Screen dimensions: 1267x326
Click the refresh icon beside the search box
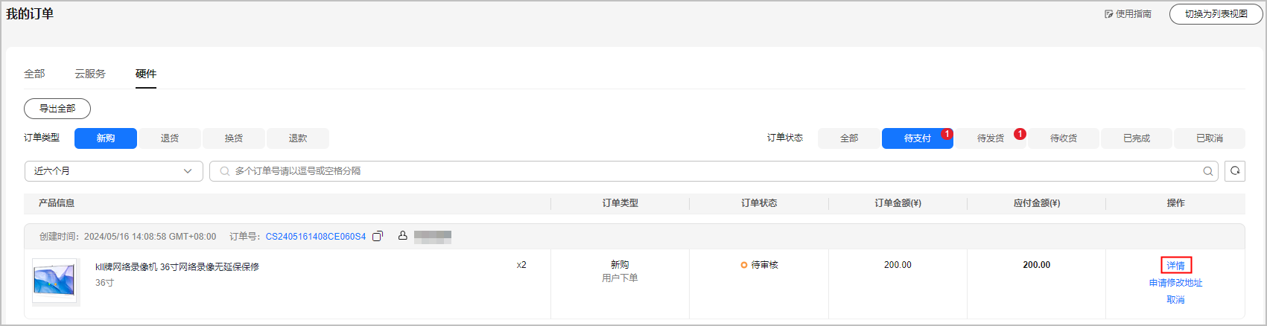click(x=1235, y=171)
